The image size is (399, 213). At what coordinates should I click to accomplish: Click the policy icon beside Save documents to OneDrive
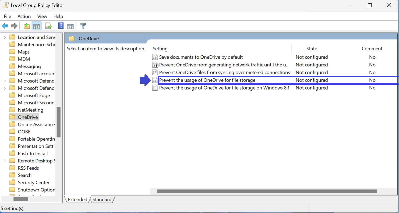click(x=155, y=57)
